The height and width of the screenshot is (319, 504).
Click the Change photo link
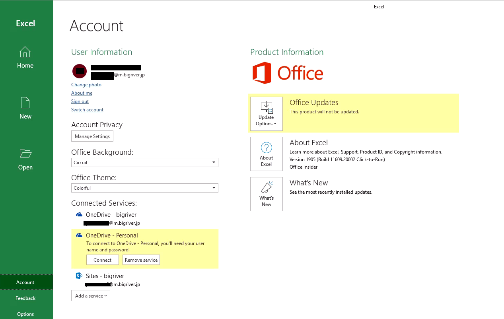(86, 84)
